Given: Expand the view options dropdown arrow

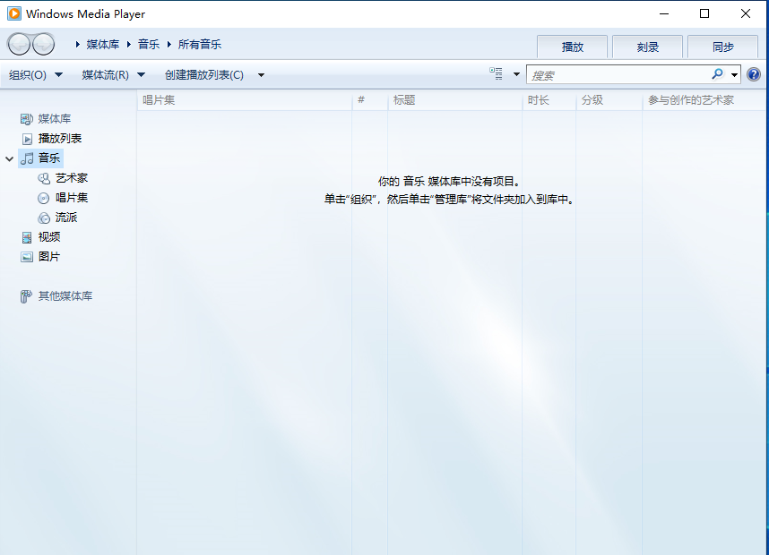Looking at the screenshot, I should (516, 75).
